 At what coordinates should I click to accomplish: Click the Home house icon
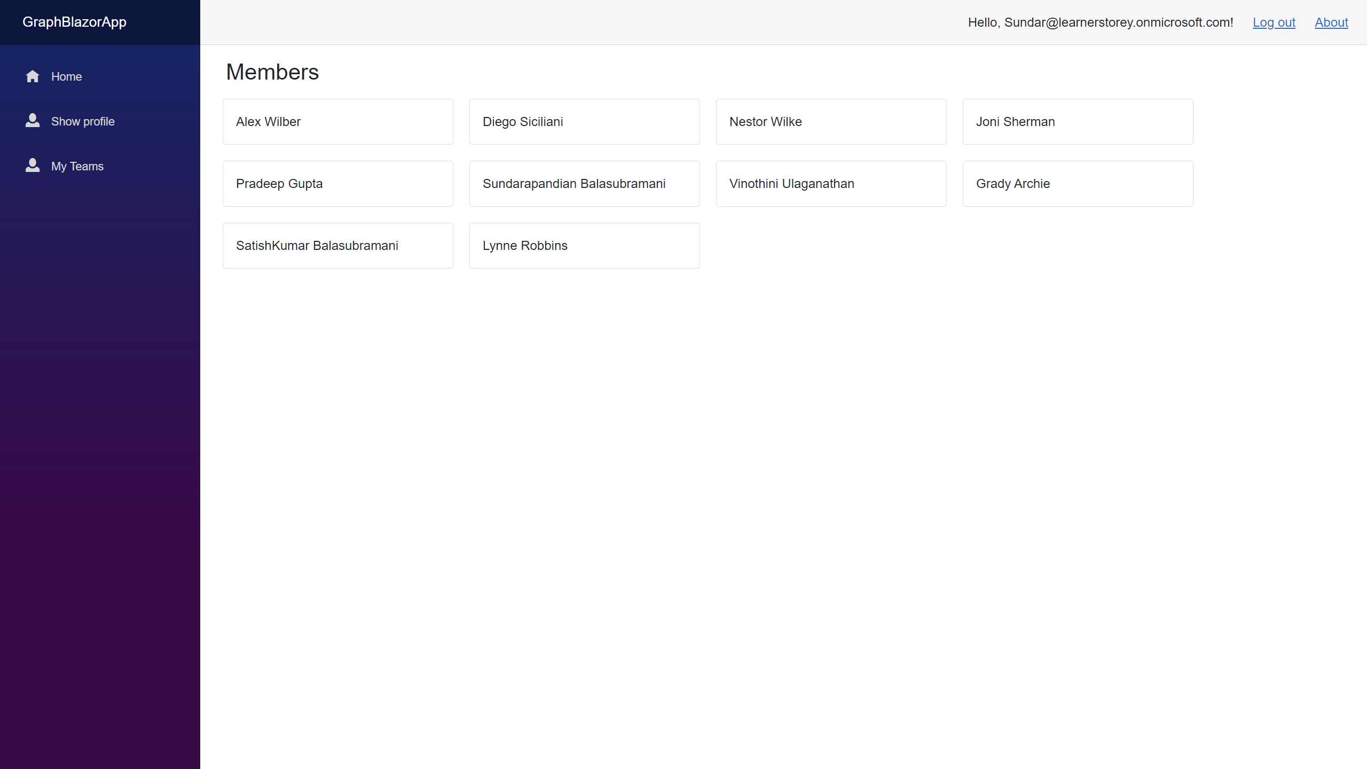coord(33,76)
